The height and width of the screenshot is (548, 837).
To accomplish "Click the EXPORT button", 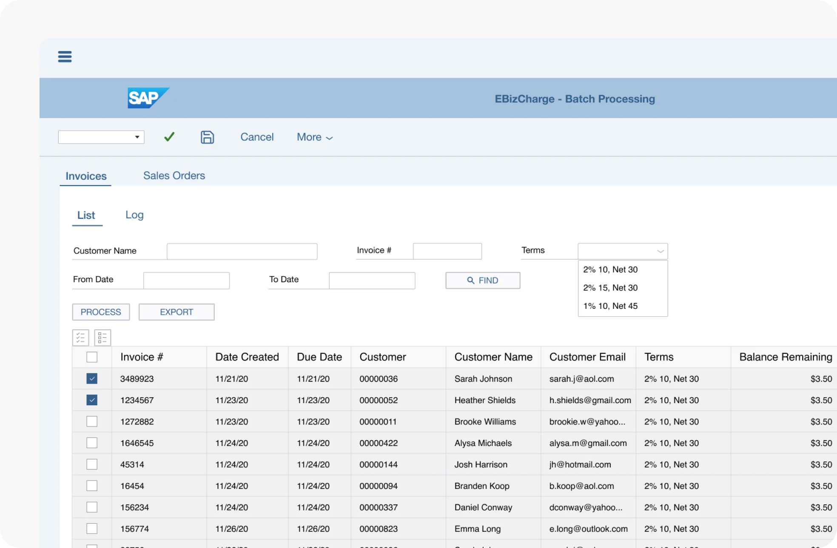I will 177,312.
